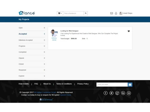Select the Progress projects filter

click(32, 46)
